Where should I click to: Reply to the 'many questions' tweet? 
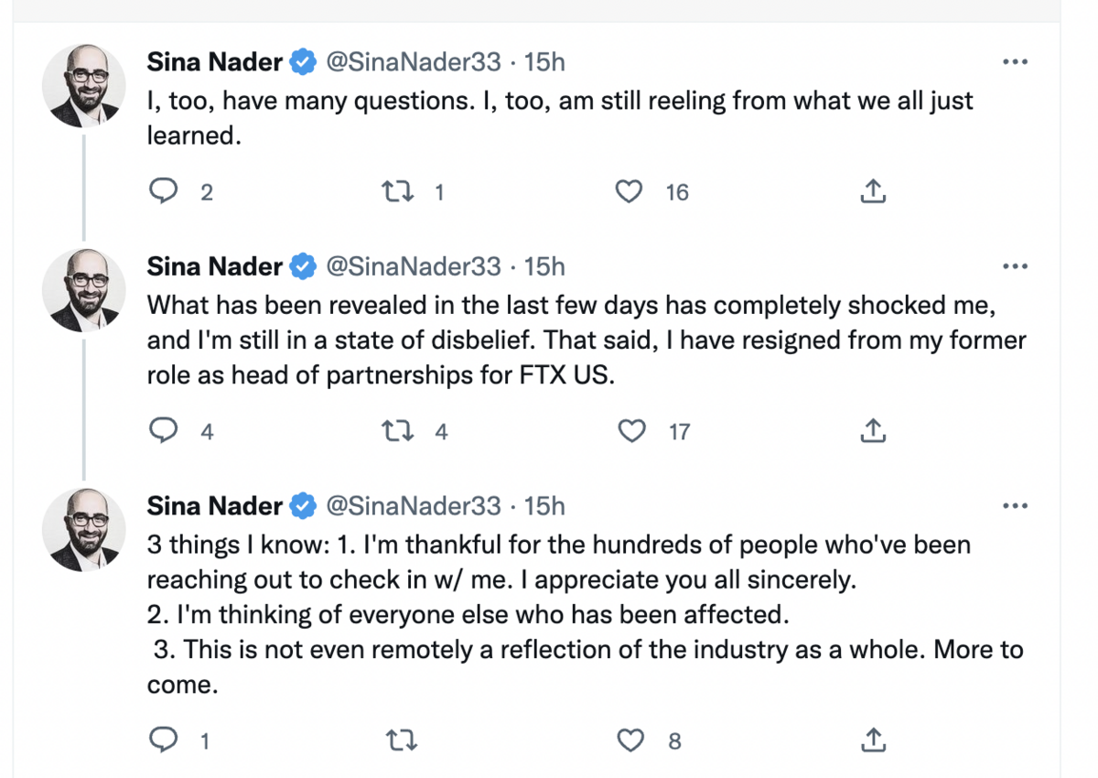point(162,191)
